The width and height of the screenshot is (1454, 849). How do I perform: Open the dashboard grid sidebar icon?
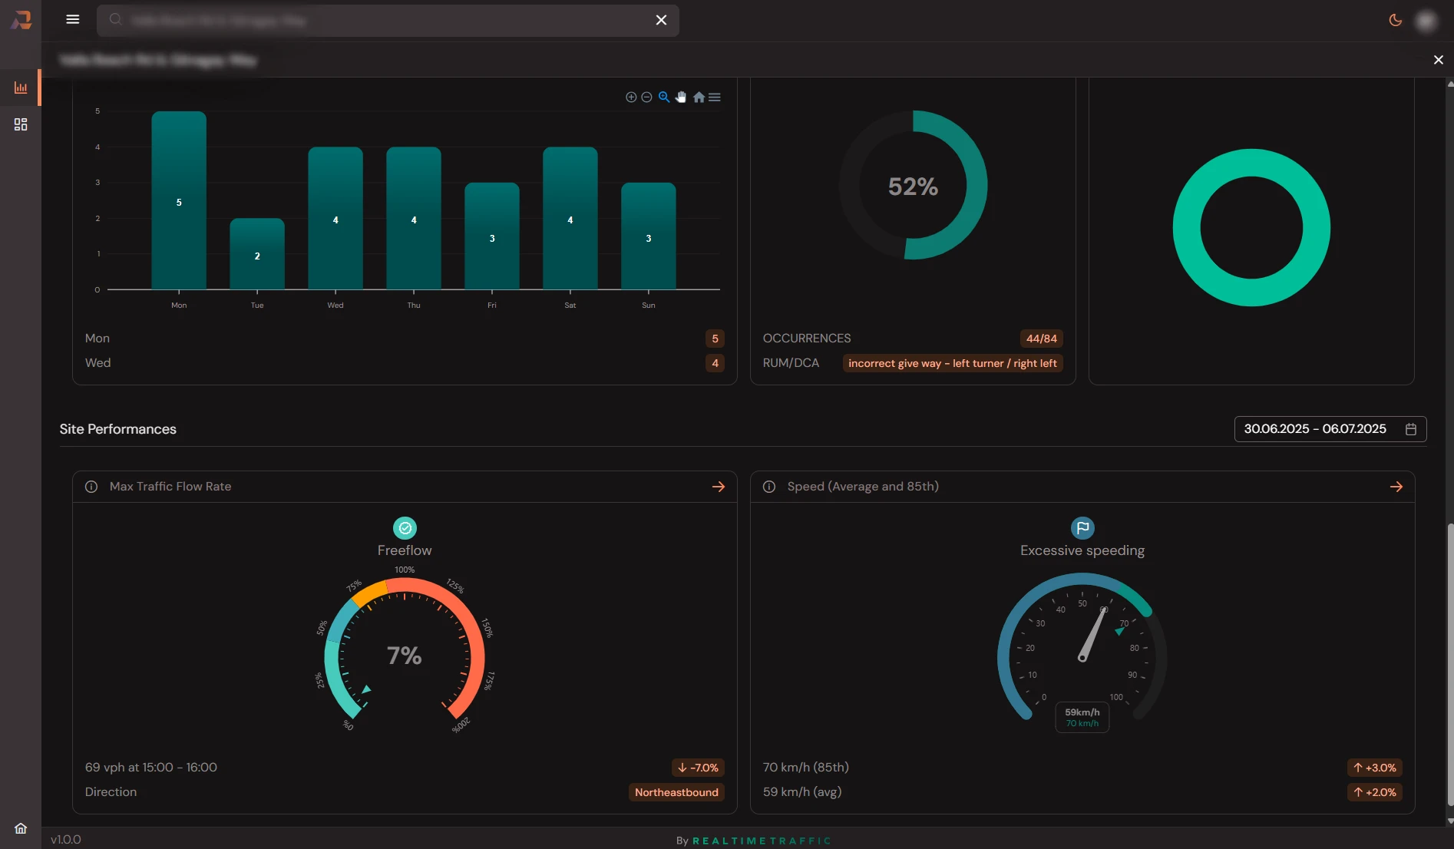coord(21,124)
